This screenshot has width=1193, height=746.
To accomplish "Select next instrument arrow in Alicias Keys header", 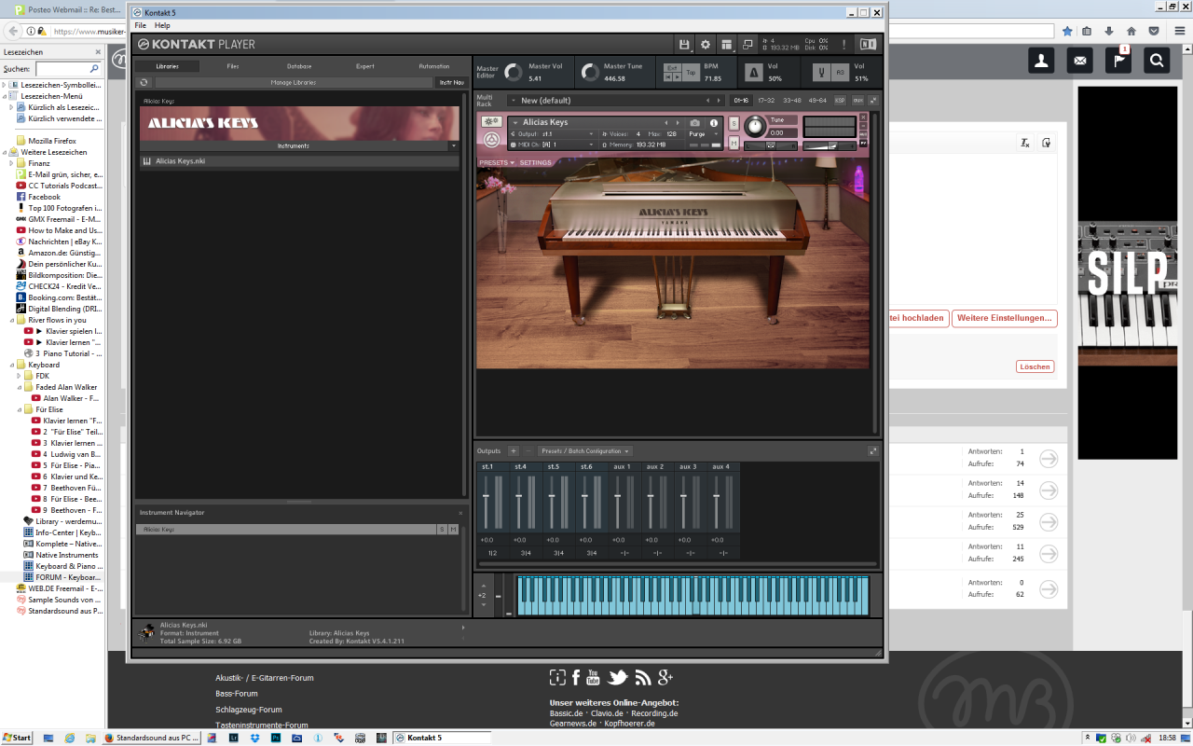I will click(678, 123).
